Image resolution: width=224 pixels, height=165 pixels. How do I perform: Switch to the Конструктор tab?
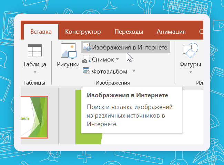83,32
